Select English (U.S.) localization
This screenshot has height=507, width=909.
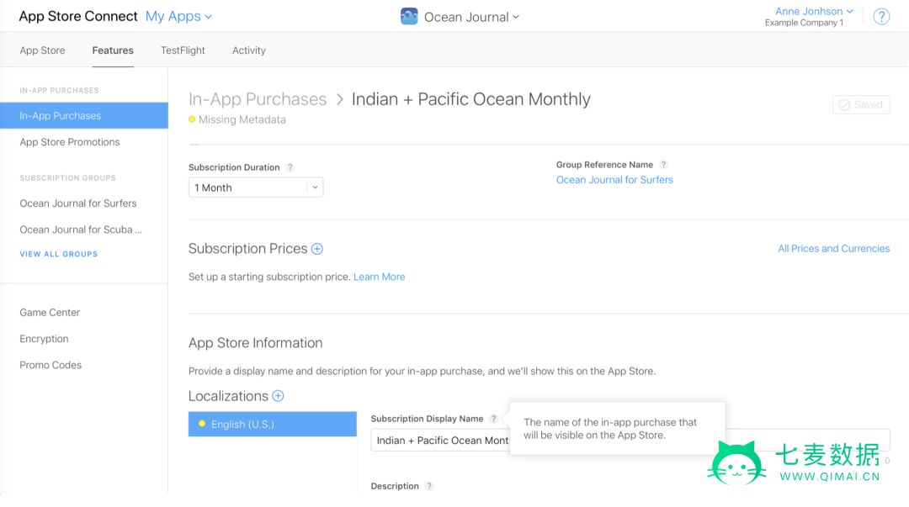273,424
